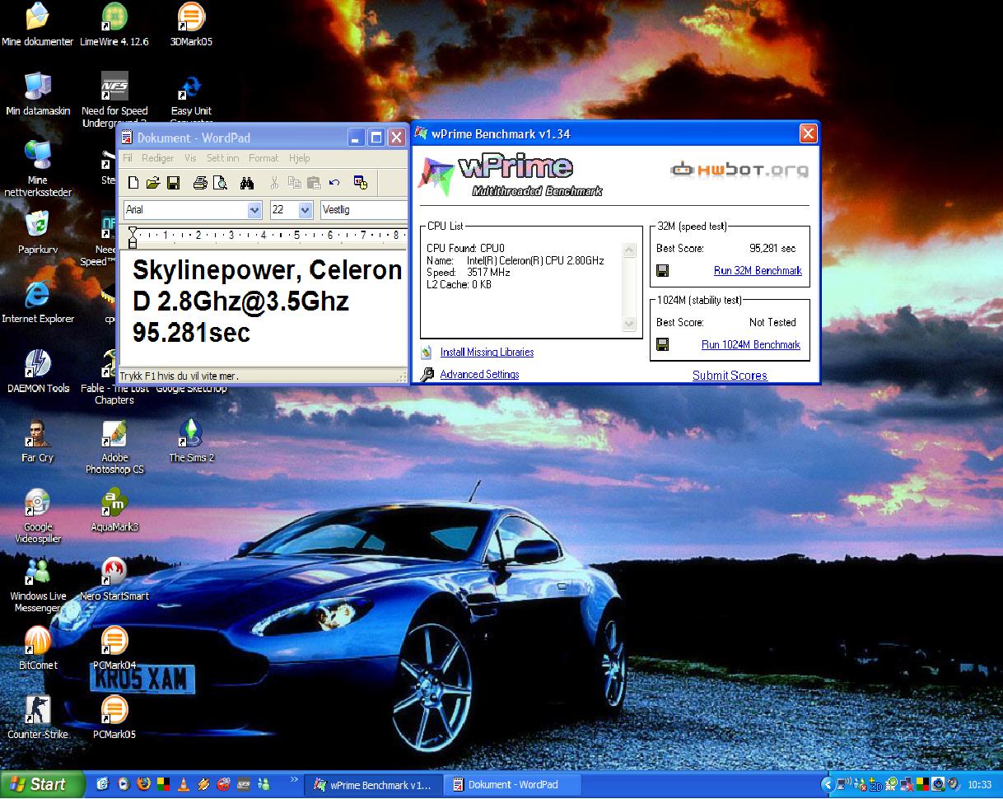Click the scissors Cut icon in WordPad
This screenshot has height=799, width=1003.
click(274, 183)
